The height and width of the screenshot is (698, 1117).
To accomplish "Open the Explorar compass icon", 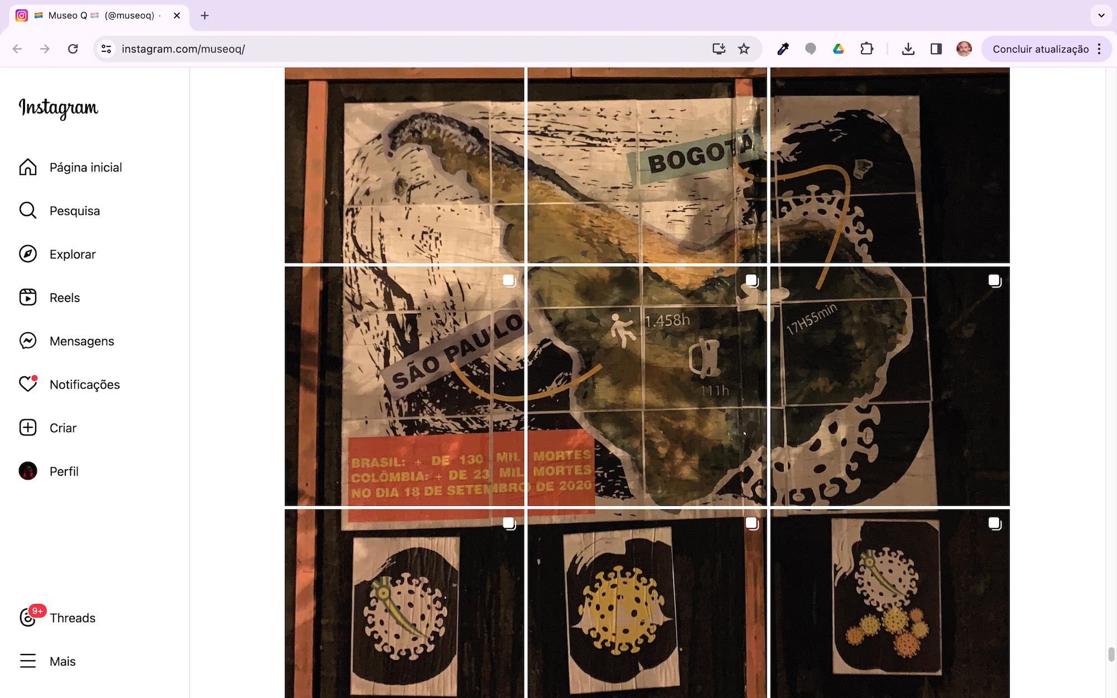I will [28, 254].
